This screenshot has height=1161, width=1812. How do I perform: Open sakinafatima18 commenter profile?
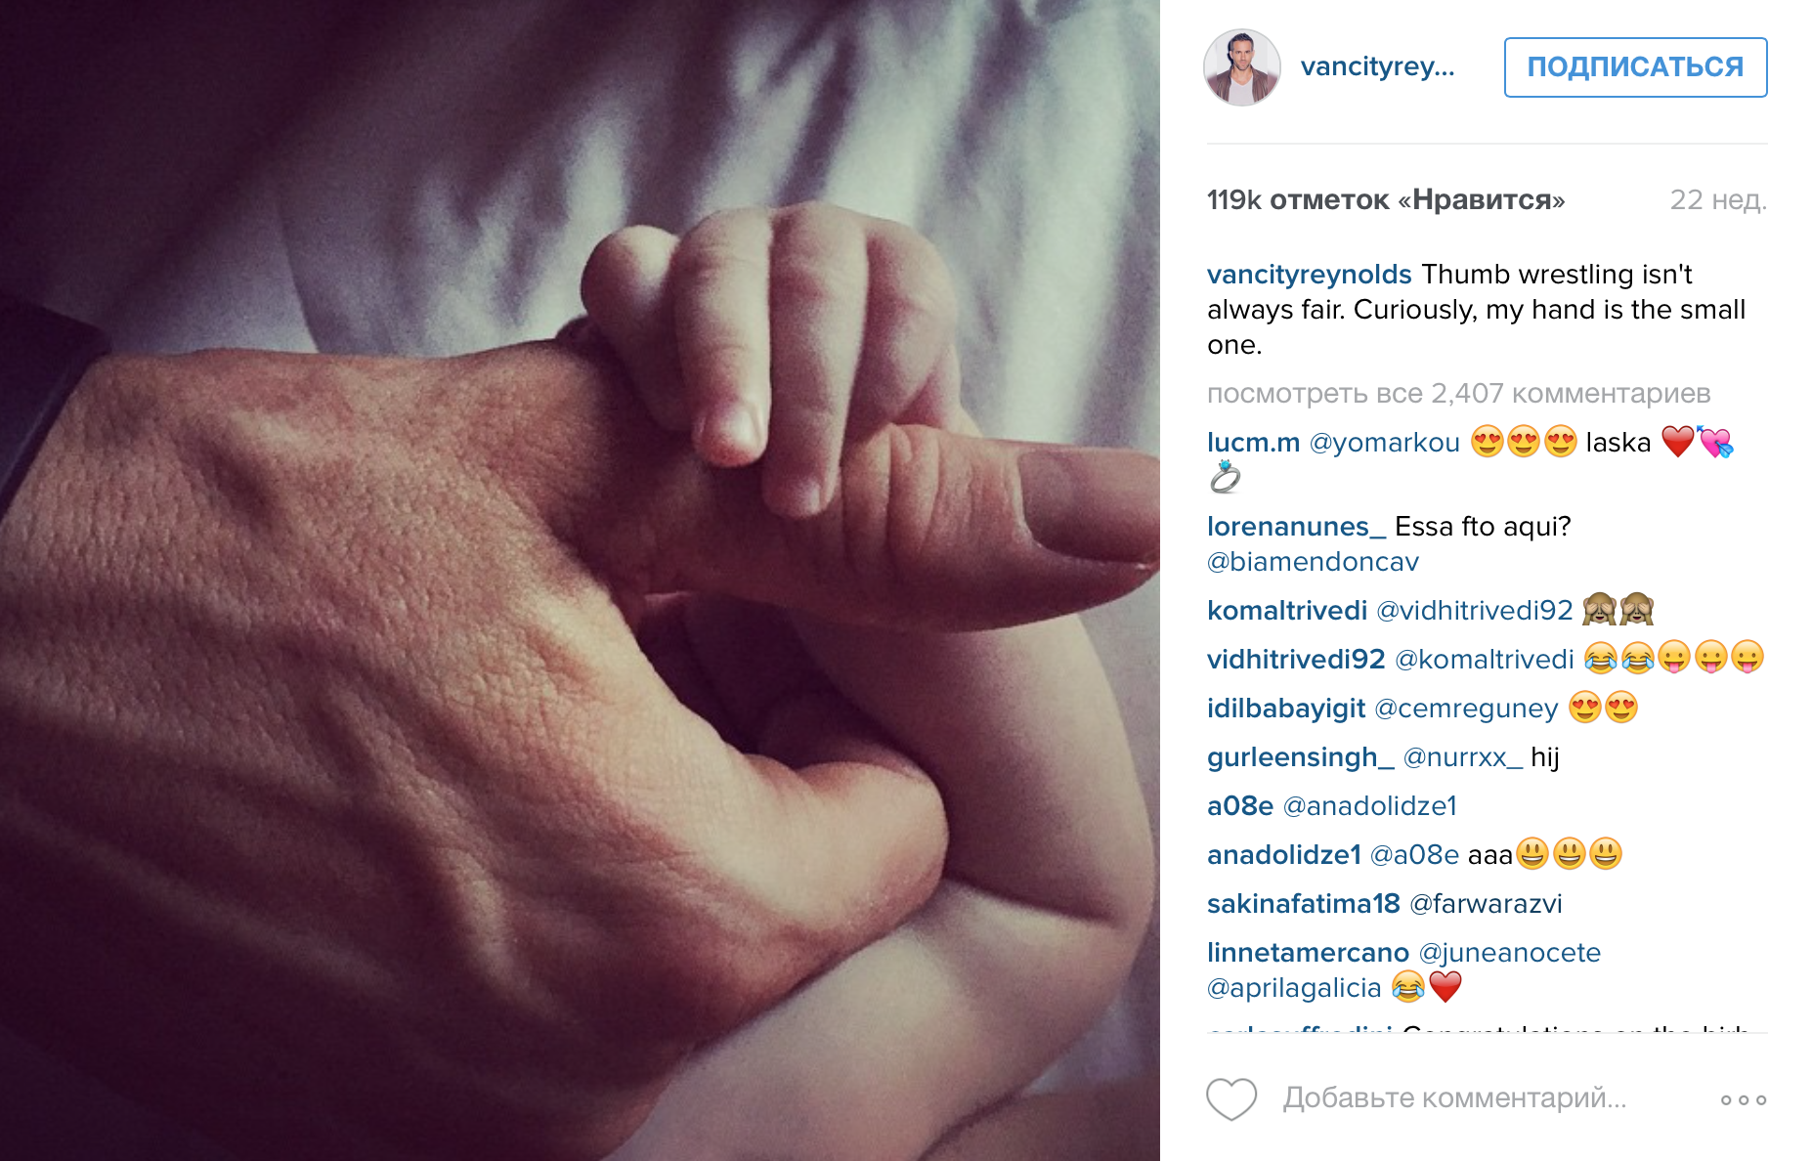coord(1304,903)
